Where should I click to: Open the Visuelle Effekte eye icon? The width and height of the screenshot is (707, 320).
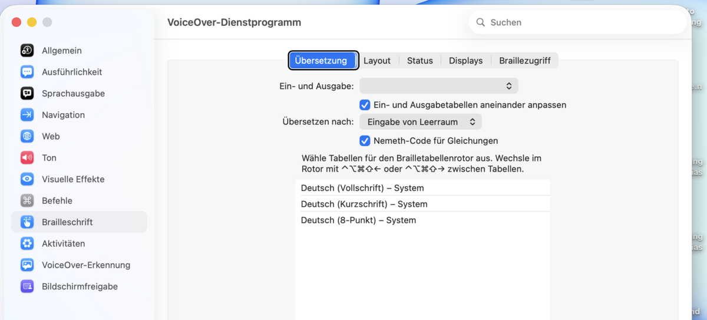(27, 179)
